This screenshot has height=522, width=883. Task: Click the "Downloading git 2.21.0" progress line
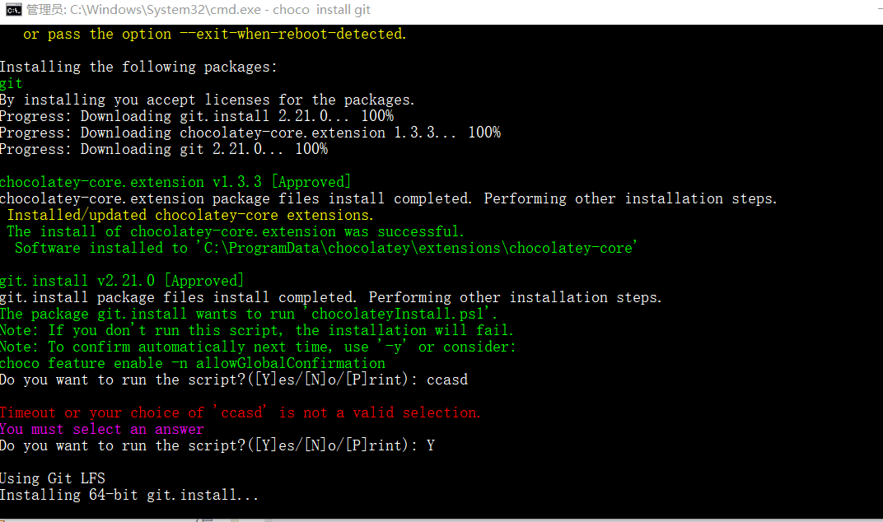coord(163,149)
